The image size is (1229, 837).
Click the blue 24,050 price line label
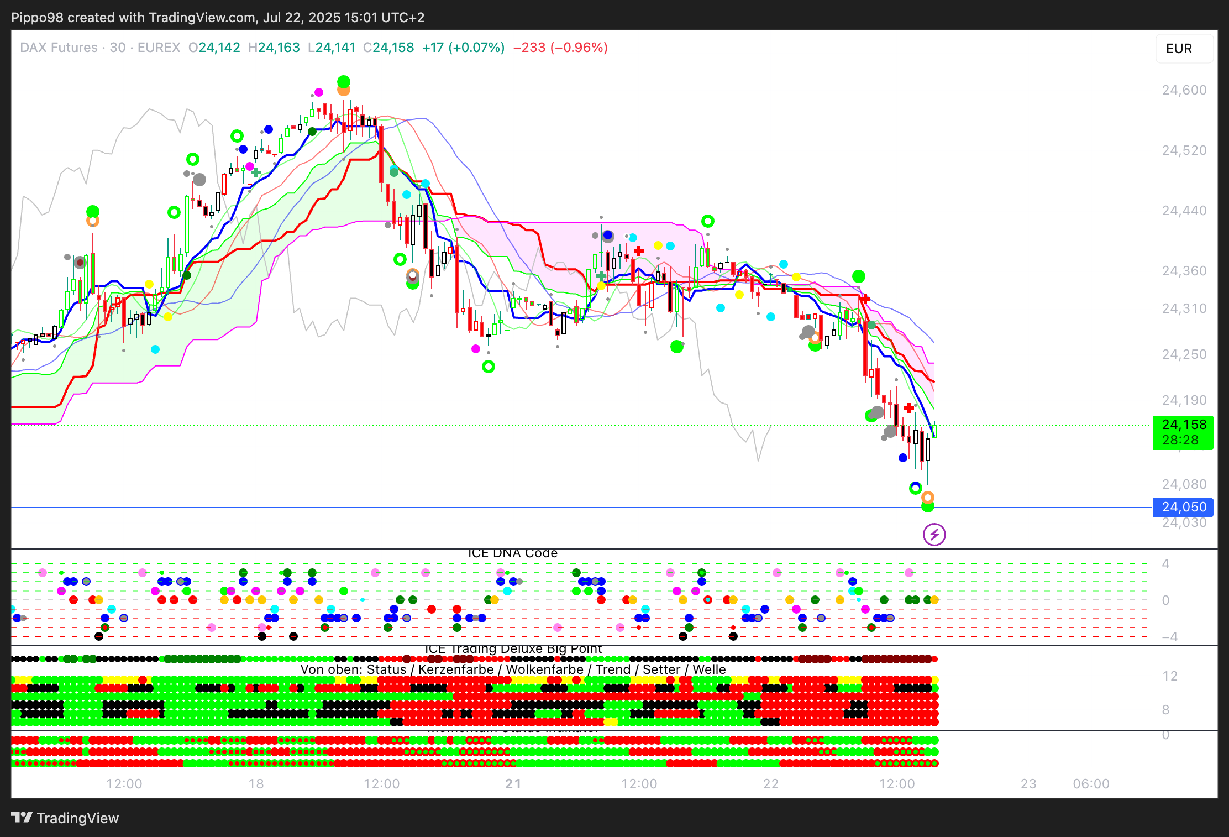pyautogui.click(x=1183, y=507)
